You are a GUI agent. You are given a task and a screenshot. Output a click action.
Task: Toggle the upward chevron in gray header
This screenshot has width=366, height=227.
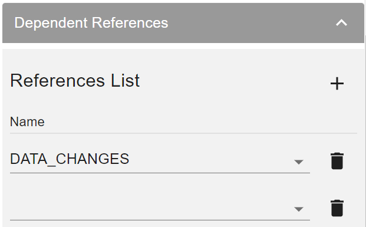tap(341, 23)
